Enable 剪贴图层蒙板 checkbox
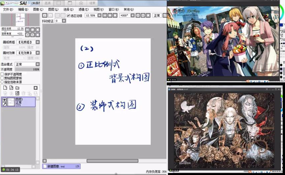Screen dimensions: 285x175 2,78
